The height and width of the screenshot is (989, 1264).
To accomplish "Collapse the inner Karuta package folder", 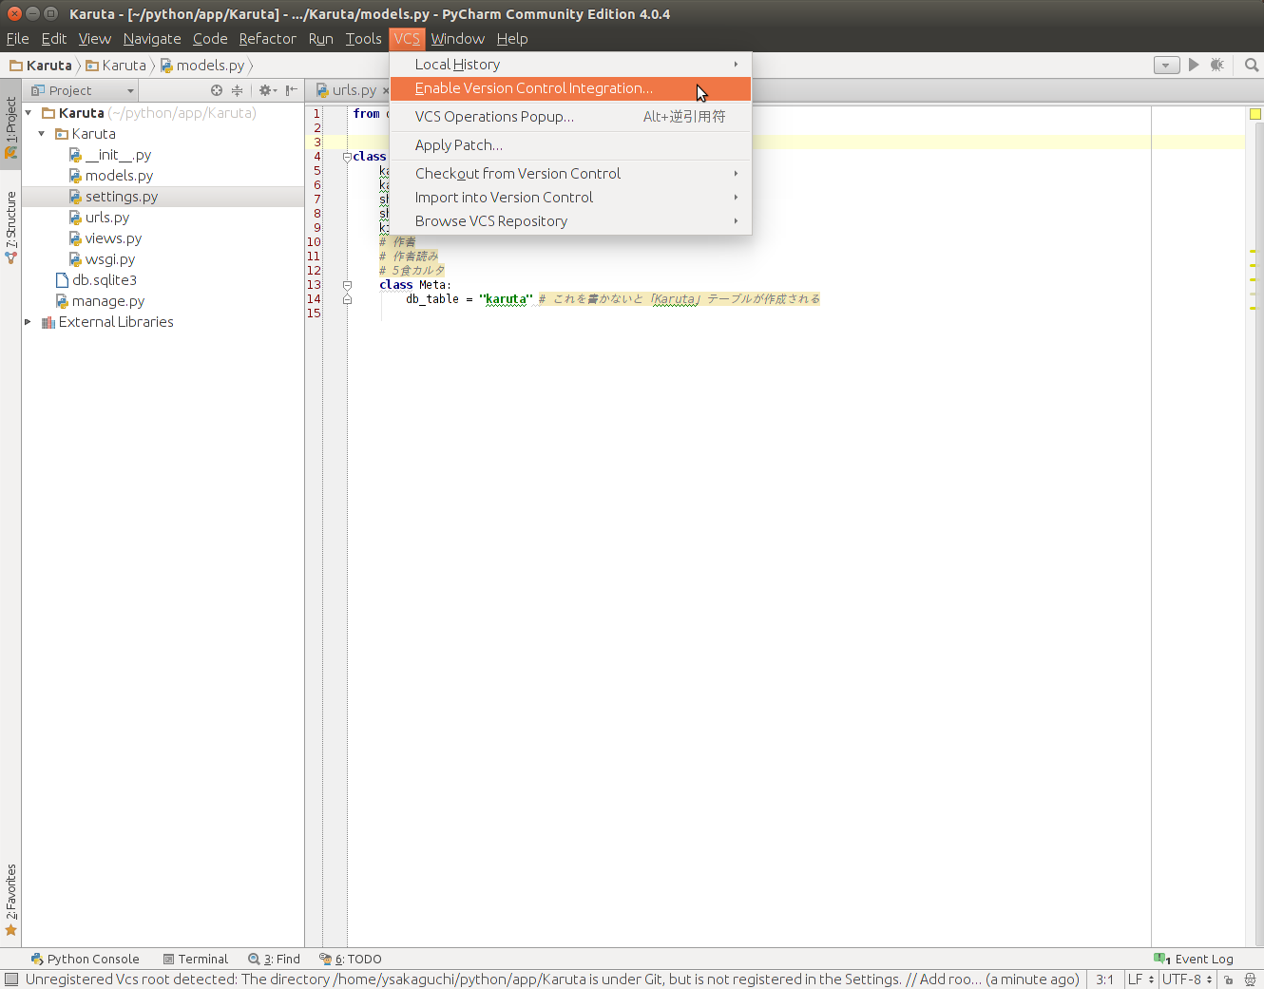I will pyautogui.click(x=42, y=134).
